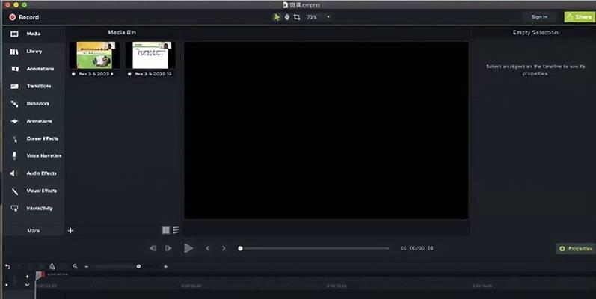Switch media bin to thumbnail grid view

point(166,230)
